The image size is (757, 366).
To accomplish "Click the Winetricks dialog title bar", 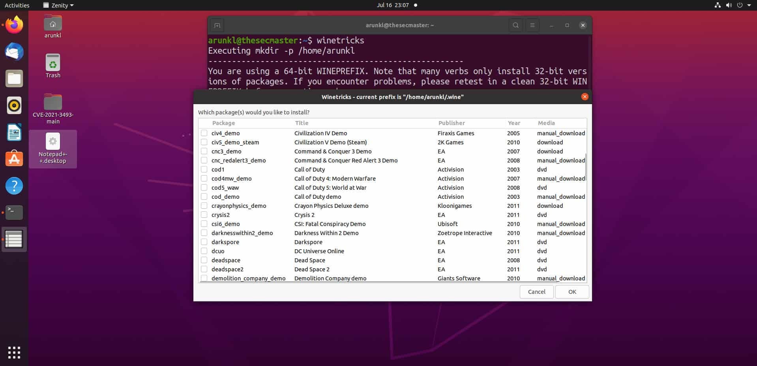I will point(392,97).
